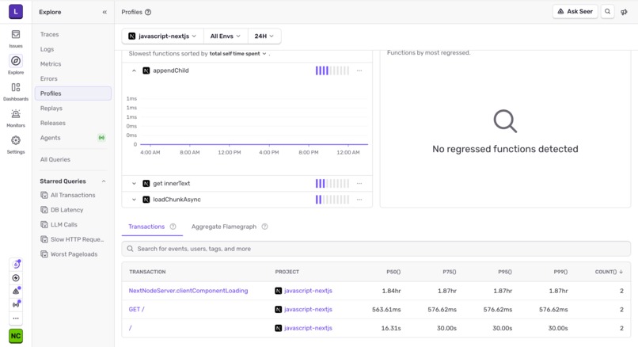Collapse the Starred Queries section
The image size is (638, 347).
[104, 181]
